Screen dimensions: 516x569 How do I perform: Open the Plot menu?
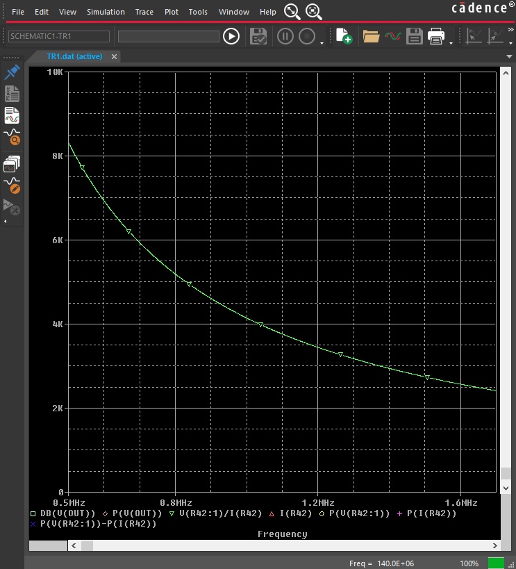(172, 12)
